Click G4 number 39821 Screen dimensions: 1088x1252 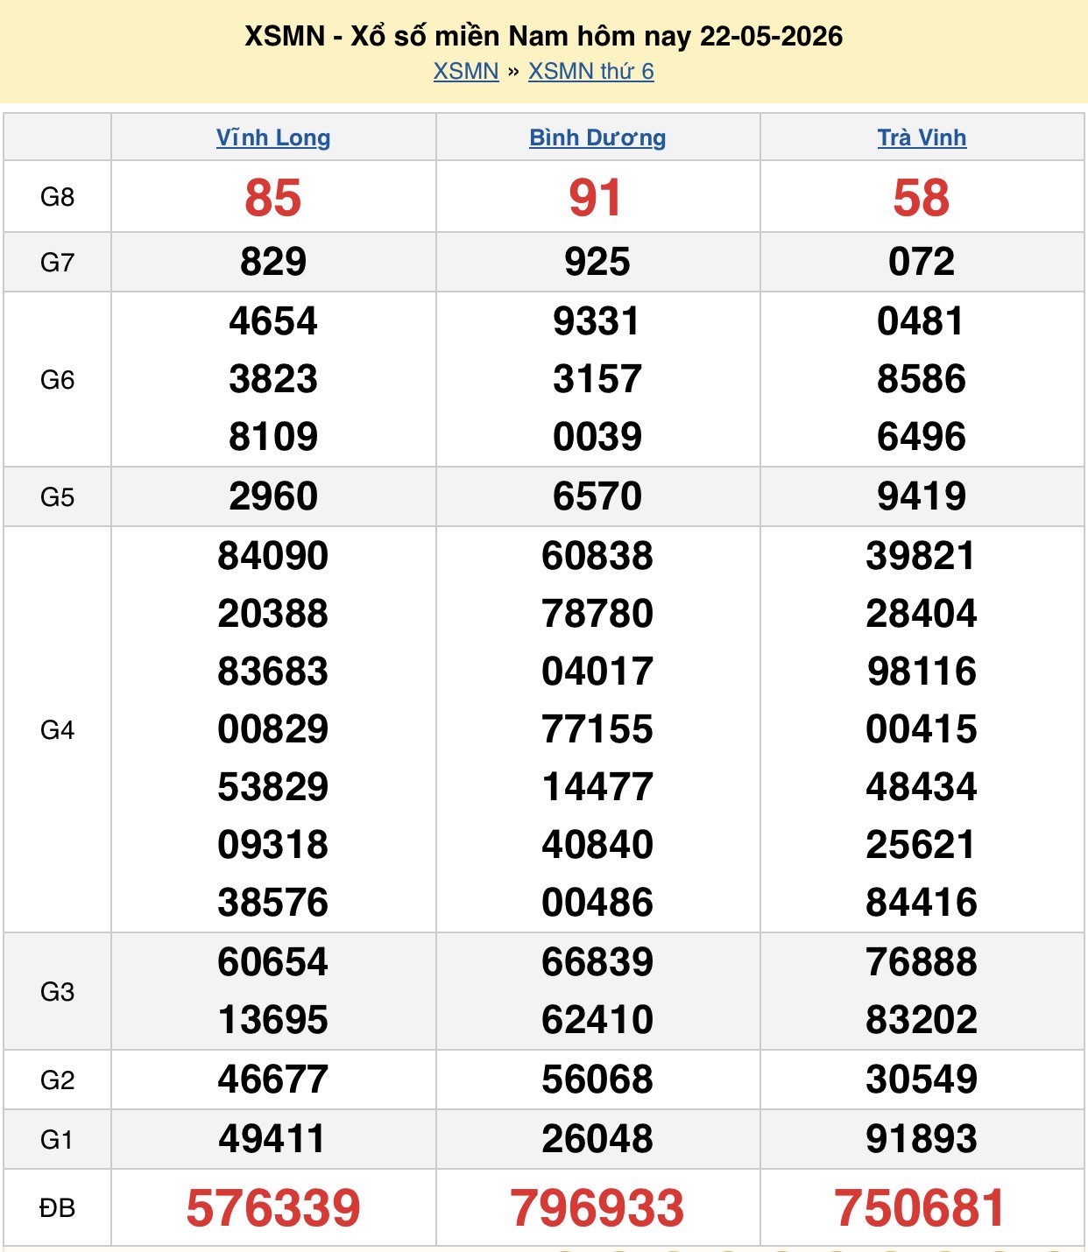point(921,556)
